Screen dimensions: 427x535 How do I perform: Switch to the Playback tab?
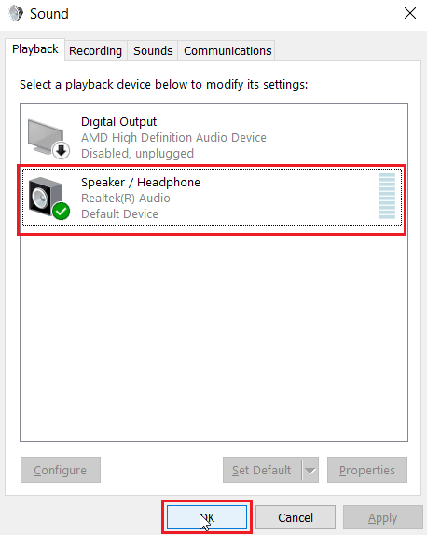(34, 49)
